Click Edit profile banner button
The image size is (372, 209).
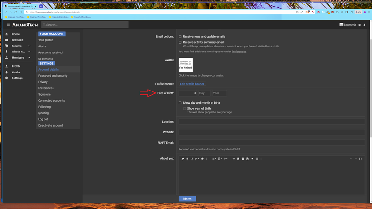click(x=192, y=84)
